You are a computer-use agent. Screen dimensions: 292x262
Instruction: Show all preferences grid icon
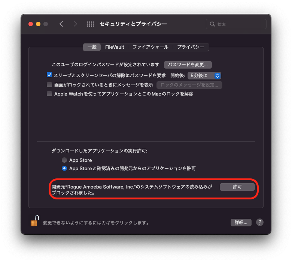point(91,24)
